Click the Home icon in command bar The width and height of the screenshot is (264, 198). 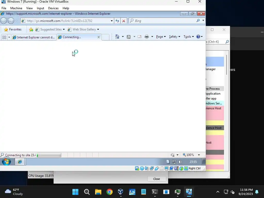[117, 37]
